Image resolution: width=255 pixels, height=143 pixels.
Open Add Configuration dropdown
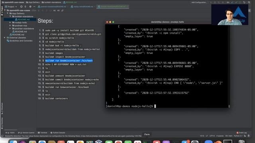[199, 2]
